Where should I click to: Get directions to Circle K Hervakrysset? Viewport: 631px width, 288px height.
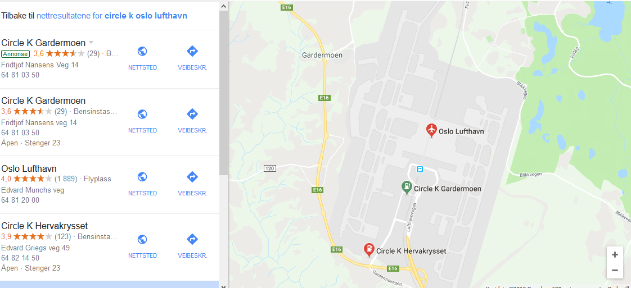point(192,246)
